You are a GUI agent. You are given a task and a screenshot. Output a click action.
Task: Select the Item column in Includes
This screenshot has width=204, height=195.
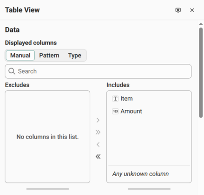(149, 99)
